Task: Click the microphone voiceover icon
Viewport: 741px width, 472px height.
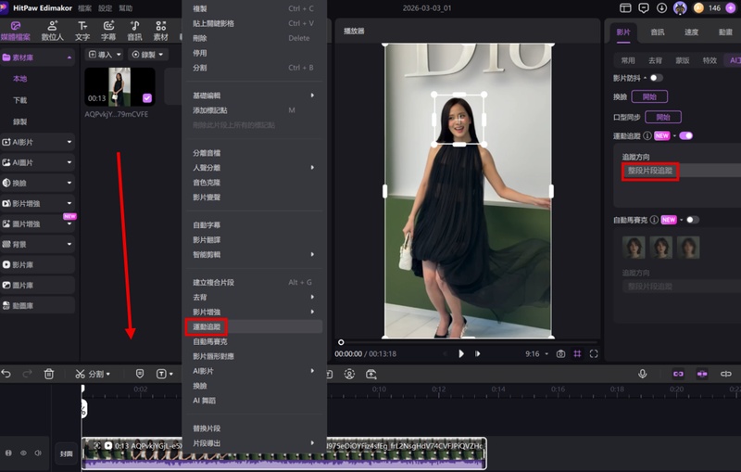Action: [x=642, y=374]
